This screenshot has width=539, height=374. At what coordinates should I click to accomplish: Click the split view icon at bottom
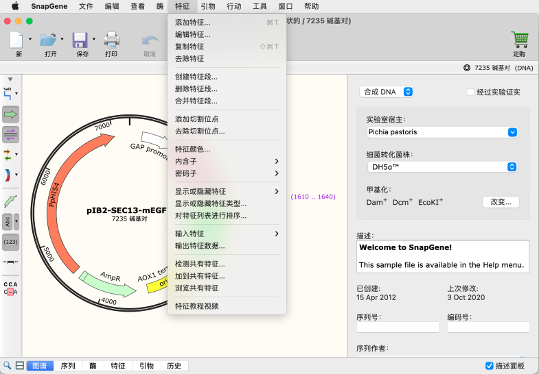[x=20, y=365]
